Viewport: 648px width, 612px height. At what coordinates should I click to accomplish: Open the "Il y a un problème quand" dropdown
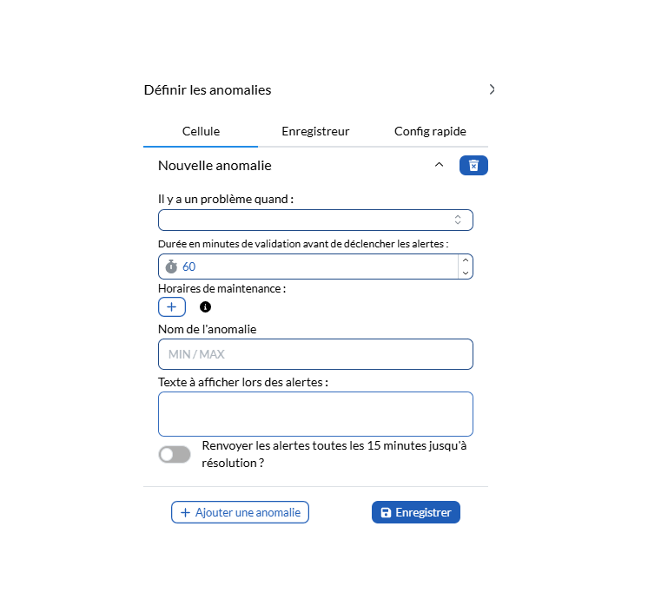pyautogui.click(x=315, y=220)
